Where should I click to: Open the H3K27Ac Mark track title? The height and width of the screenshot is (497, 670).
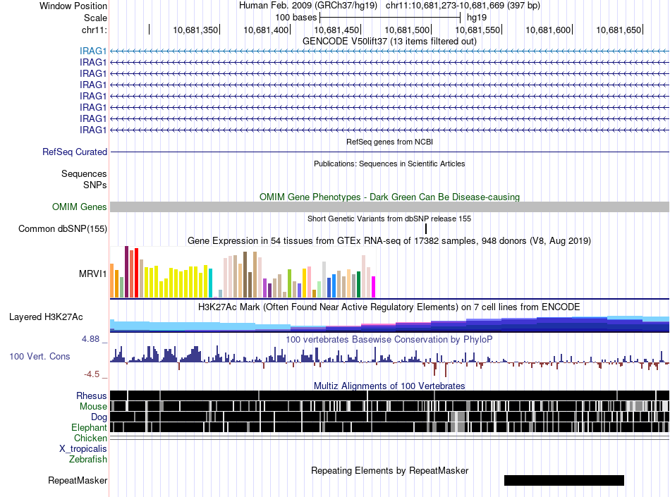389,307
